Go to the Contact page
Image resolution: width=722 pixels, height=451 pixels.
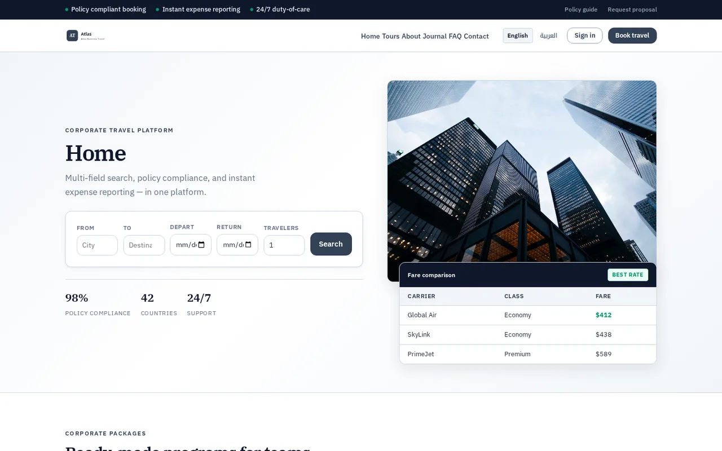(x=476, y=36)
